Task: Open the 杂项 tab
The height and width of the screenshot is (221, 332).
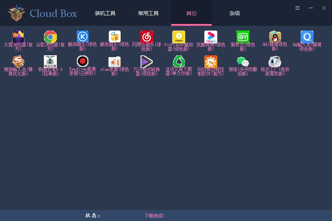Action: click(235, 13)
